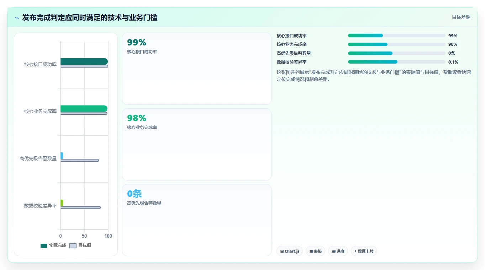Click the 数据校验差异率 chart axis label
485x270 pixels.
coord(40,206)
